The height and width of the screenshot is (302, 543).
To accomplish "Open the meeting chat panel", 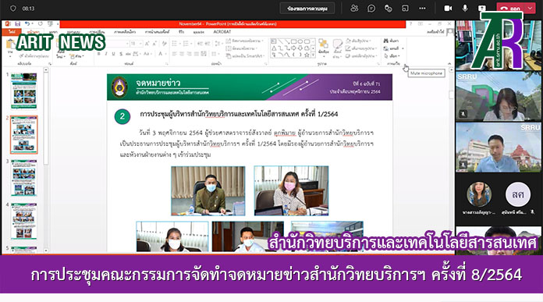I will coord(371,9).
